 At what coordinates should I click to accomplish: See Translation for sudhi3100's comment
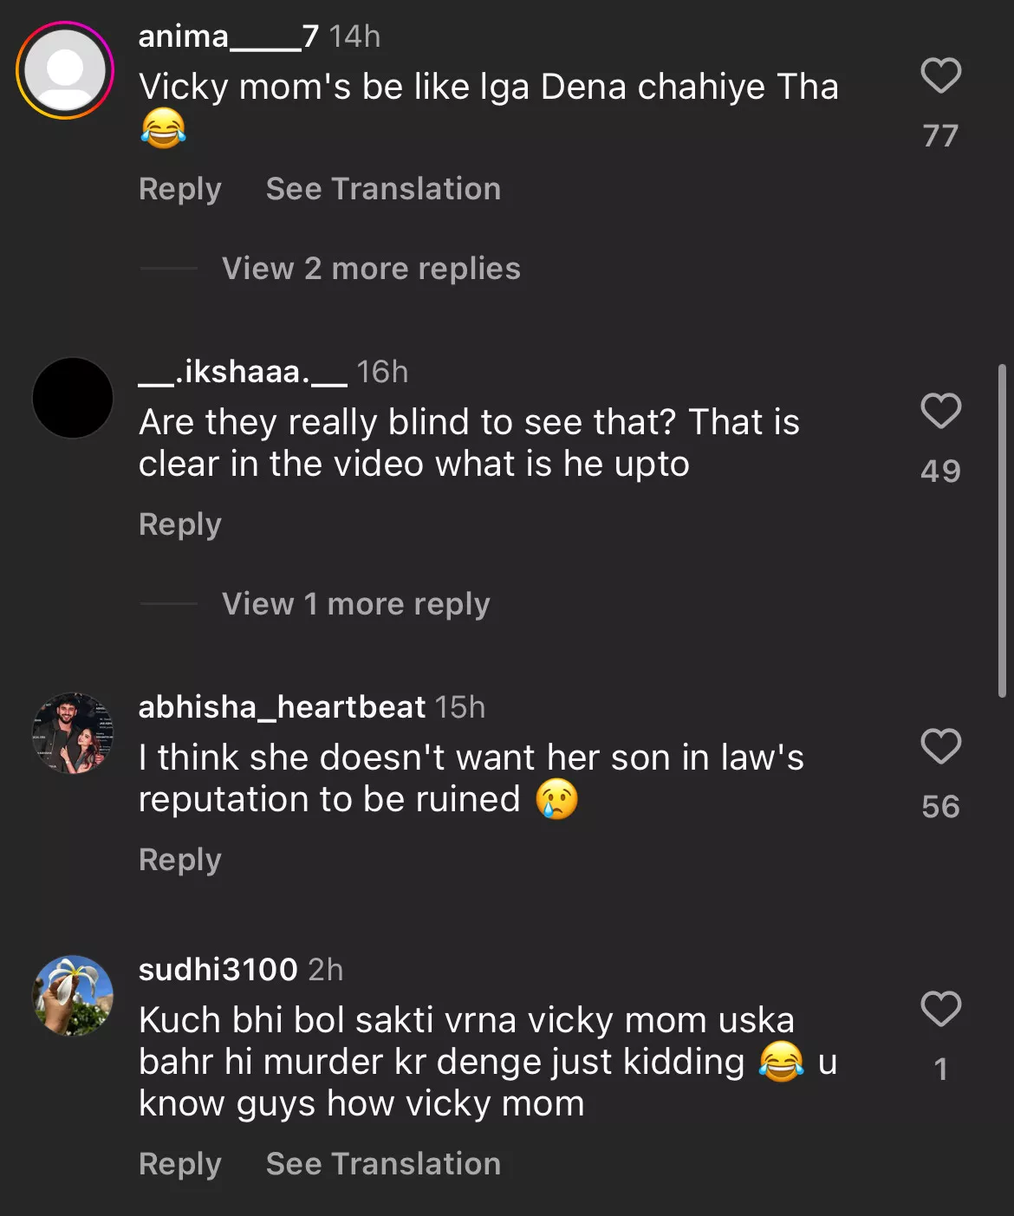click(383, 1164)
